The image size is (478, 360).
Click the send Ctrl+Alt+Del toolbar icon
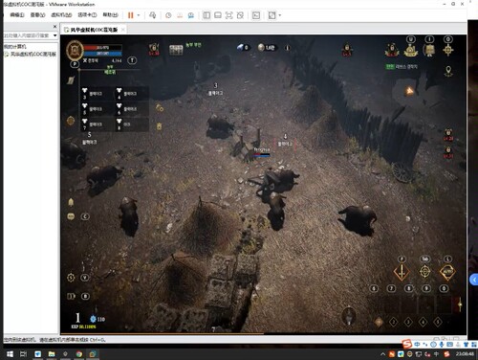(153, 15)
